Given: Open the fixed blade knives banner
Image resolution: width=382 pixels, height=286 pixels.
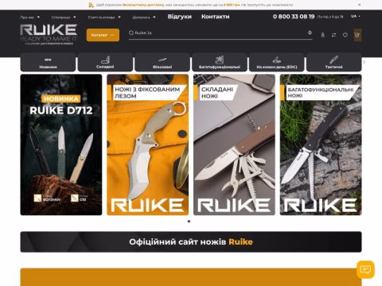Looking at the screenshot, I should pos(148,145).
